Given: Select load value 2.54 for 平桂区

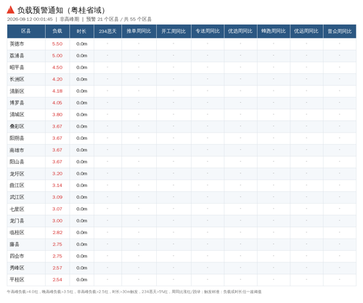Looking at the screenshot, I should click(57, 280).
